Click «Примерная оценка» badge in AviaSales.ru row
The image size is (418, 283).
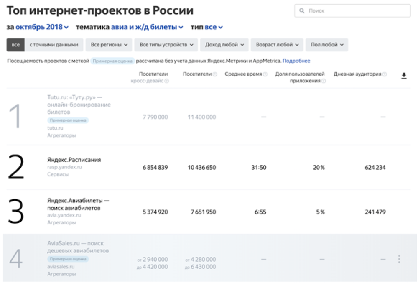click(x=68, y=259)
